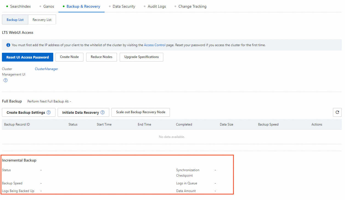Click the Data Size column header
The image size is (345, 200).
(227, 124)
